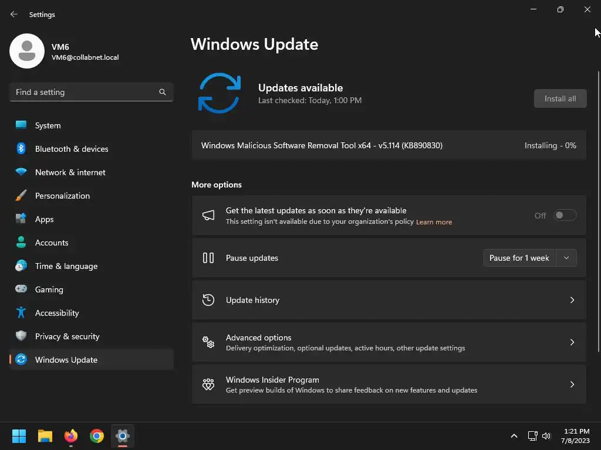Click VM6@collabnet.local account email
This screenshot has width=601, height=450.
click(85, 57)
